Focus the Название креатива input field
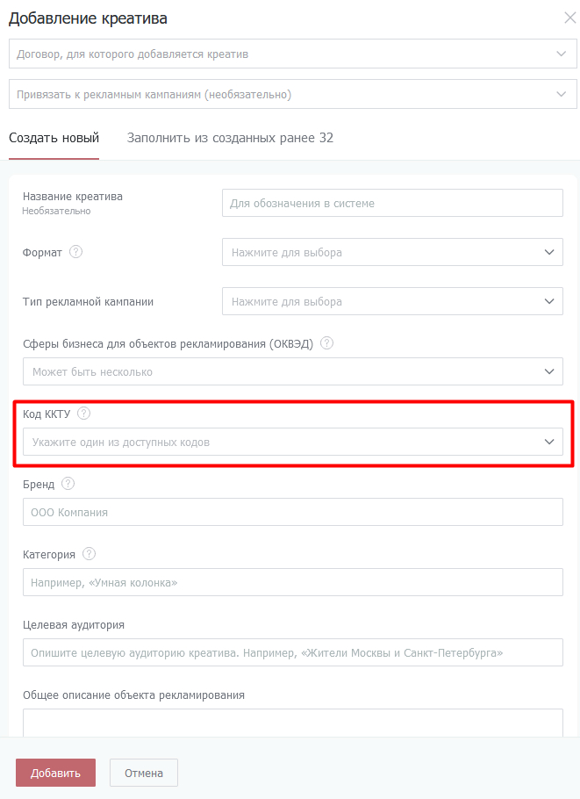Image resolution: width=580 pixels, height=799 pixels. click(x=392, y=203)
